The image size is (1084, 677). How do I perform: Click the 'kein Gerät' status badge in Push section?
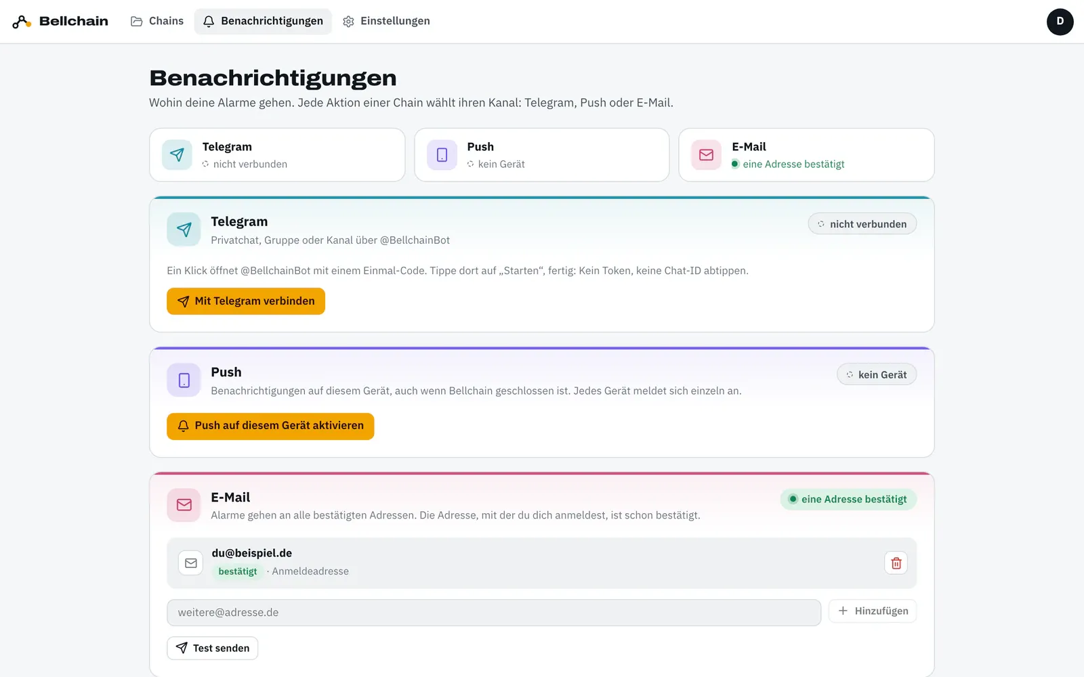[x=877, y=375]
